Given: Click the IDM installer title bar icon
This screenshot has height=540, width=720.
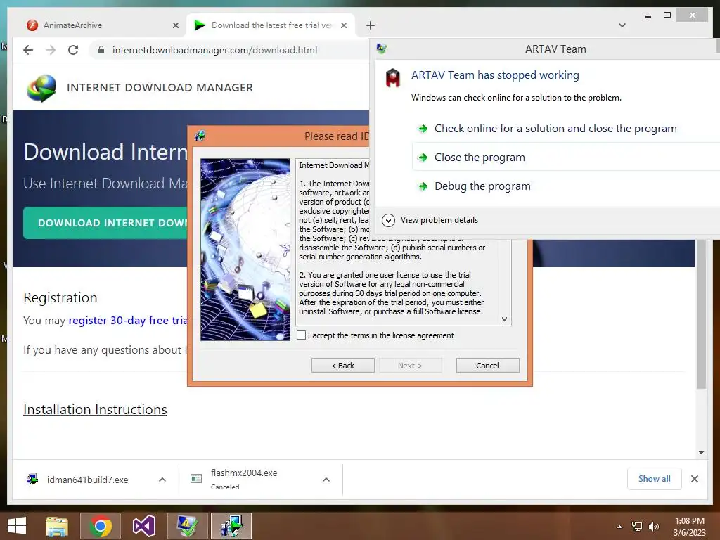Looking at the screenshot, I should (199, 136).
